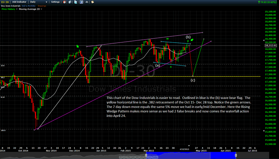This screenshot has height=159, width=279.
Task: Click the 38.2 retracement level label
Action: click(x=2, y=78)
